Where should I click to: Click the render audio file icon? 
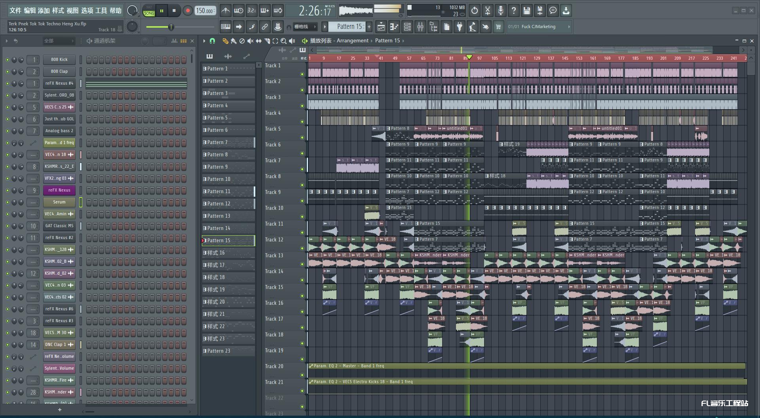click(x=540, y=11)
